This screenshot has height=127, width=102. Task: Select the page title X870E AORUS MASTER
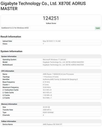43,6
